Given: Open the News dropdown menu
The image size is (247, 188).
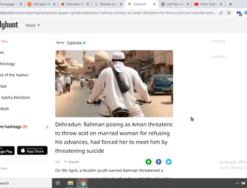Looking at the screenshot, I should [x=33, y=25].
